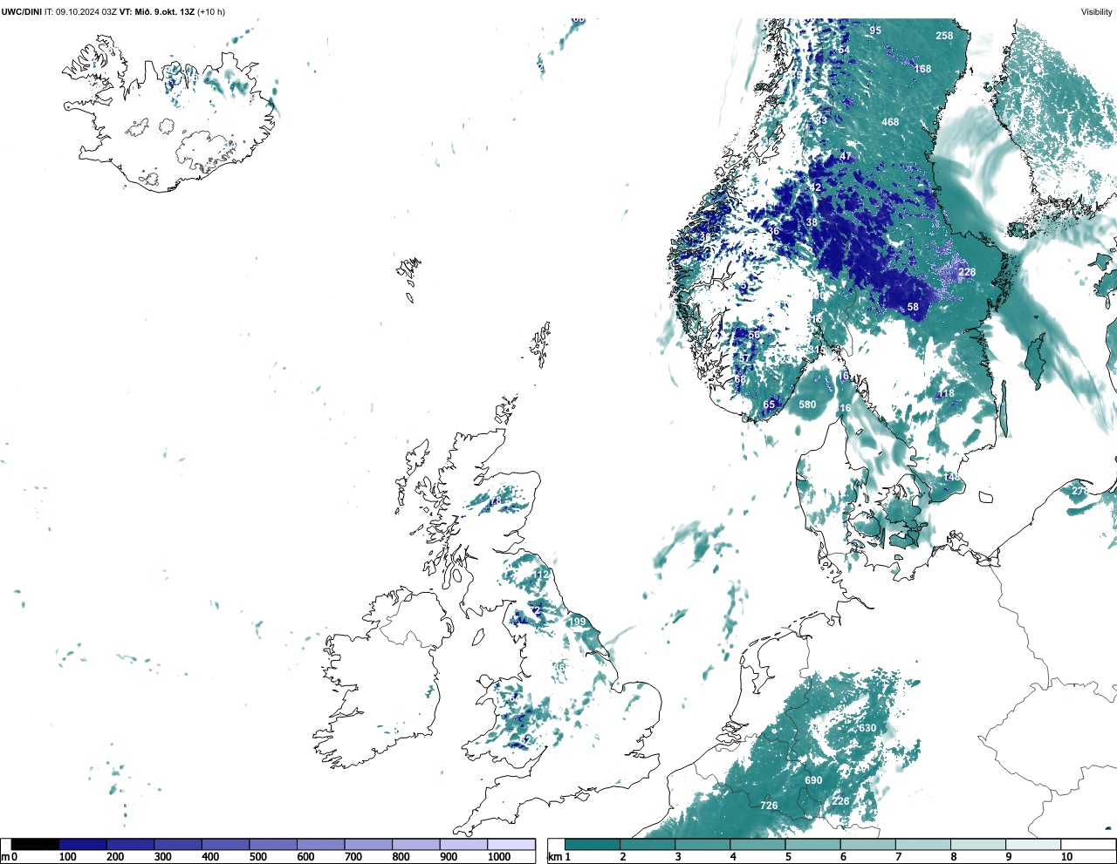This screenshot has width=1117, height=864.
Task: Click the '500' tick label on the metre scale
Action: coord(258,857)
